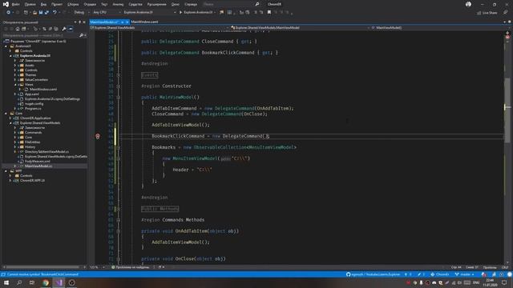Screen dimensions: 513x288
Task: Select MainViewModel.cs in the solution tree
Action: [x=38, y=166]
